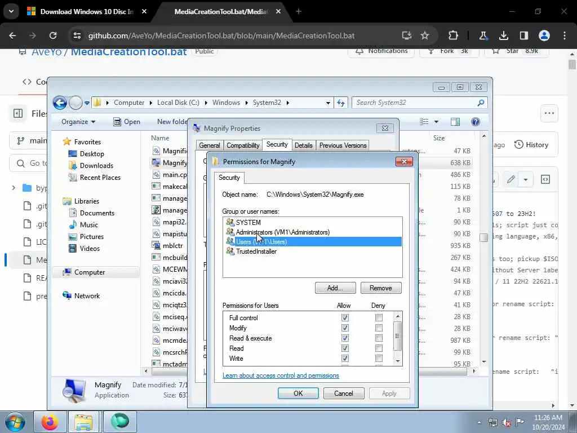Open Downloads in Explorer Favorites

coord(96,166)
